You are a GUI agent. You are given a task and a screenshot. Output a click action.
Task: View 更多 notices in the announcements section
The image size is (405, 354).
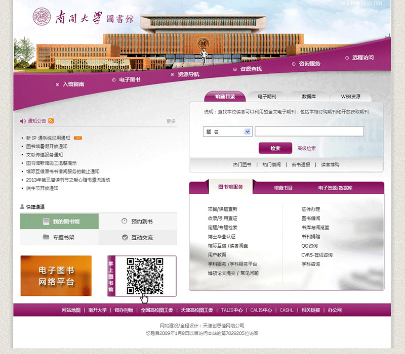tap(171, 121)
